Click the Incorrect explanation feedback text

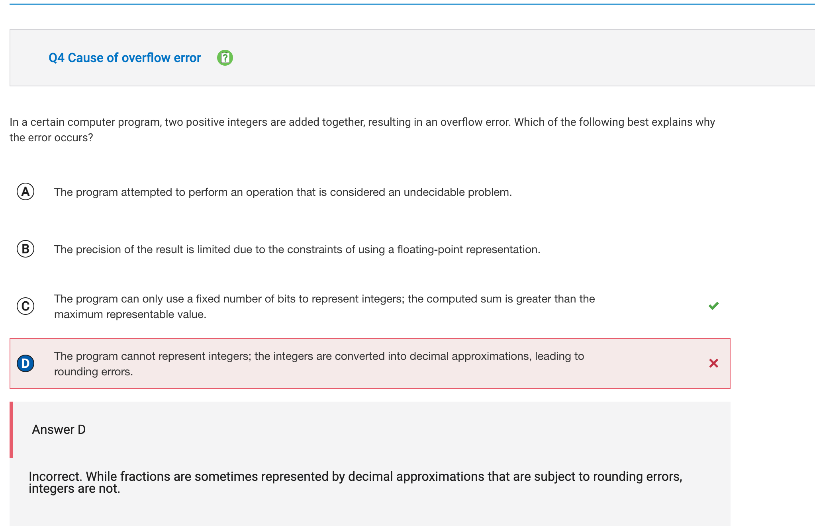(x=355, y=482)
